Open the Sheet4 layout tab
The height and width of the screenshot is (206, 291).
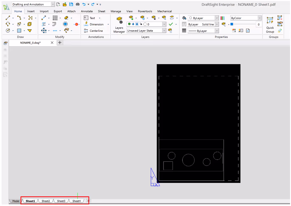[76, 201]
